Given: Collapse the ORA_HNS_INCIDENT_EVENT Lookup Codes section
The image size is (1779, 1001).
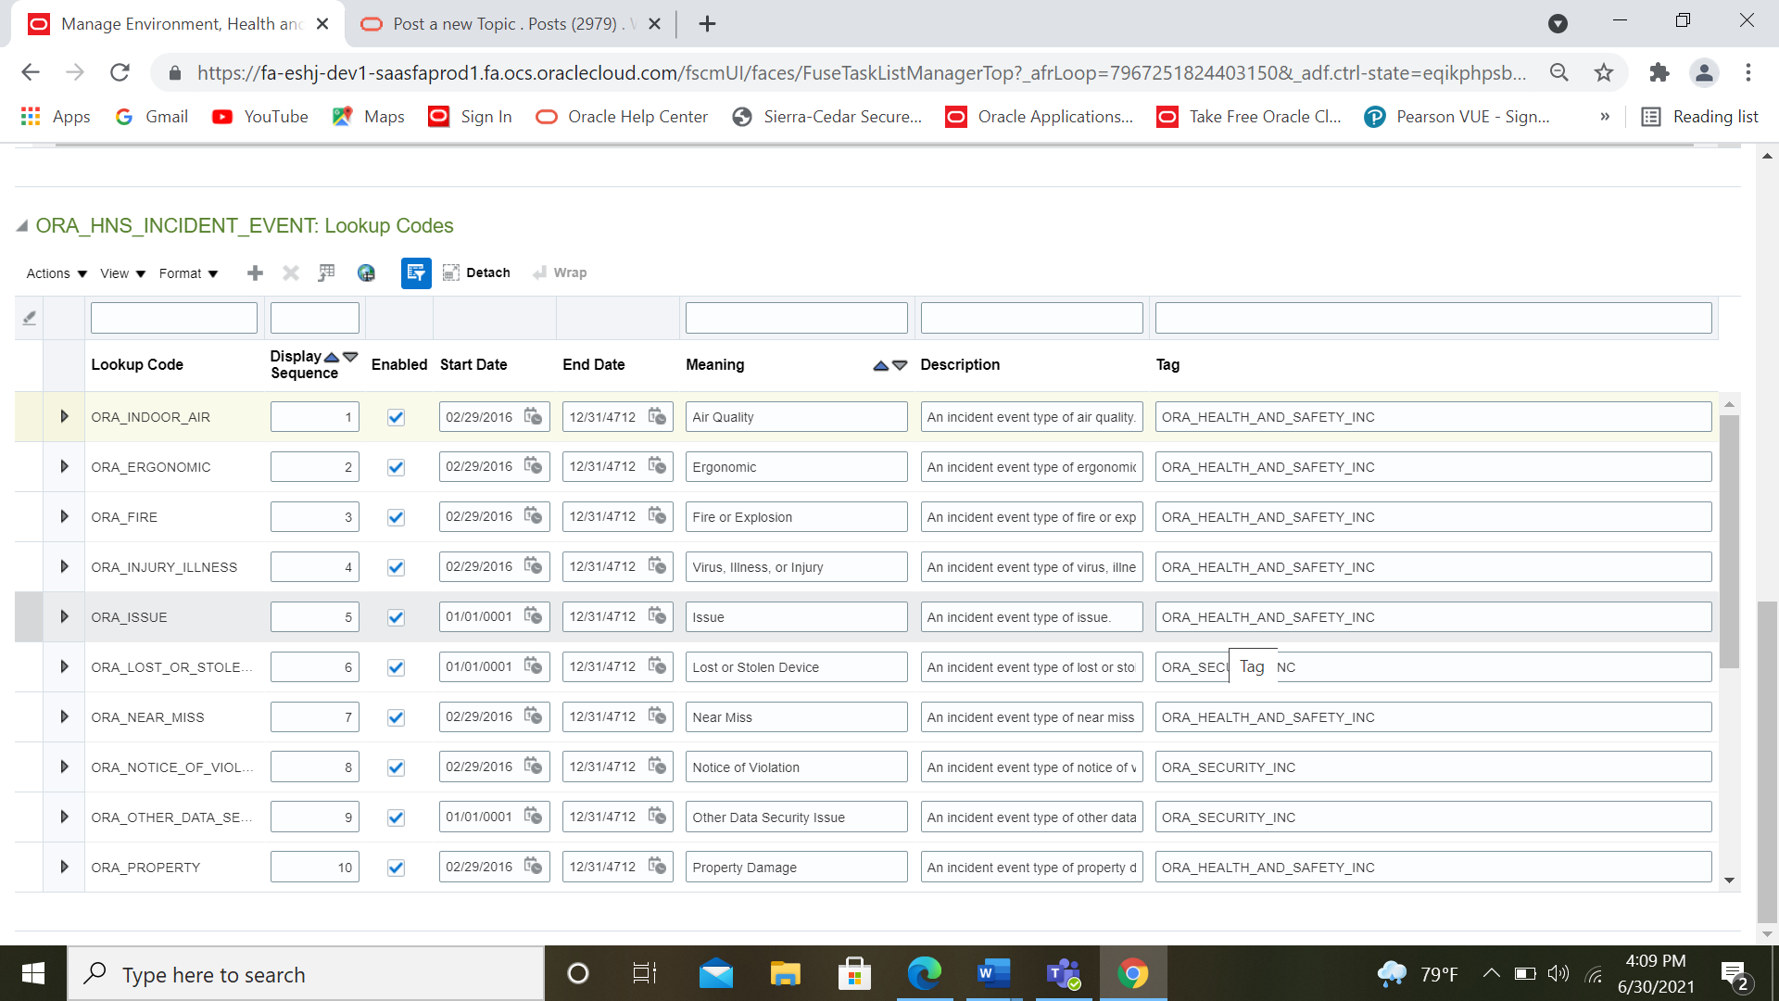Looking at the screenshot, I should [x=20, y=225].
